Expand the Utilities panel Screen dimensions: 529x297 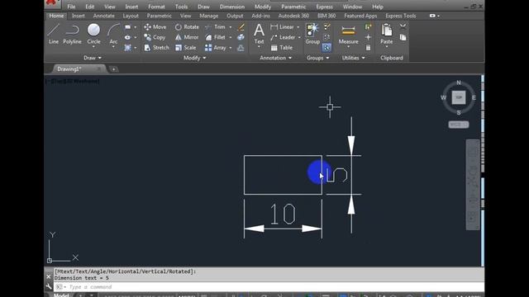[x=353, y=58]
